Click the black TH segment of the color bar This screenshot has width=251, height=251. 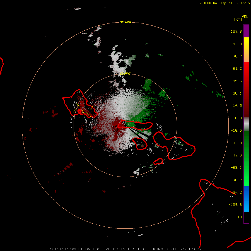tap(246, 217)
